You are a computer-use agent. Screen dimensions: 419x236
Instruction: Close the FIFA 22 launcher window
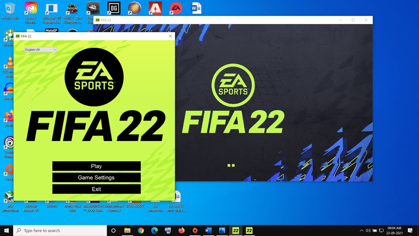point(170,36)
